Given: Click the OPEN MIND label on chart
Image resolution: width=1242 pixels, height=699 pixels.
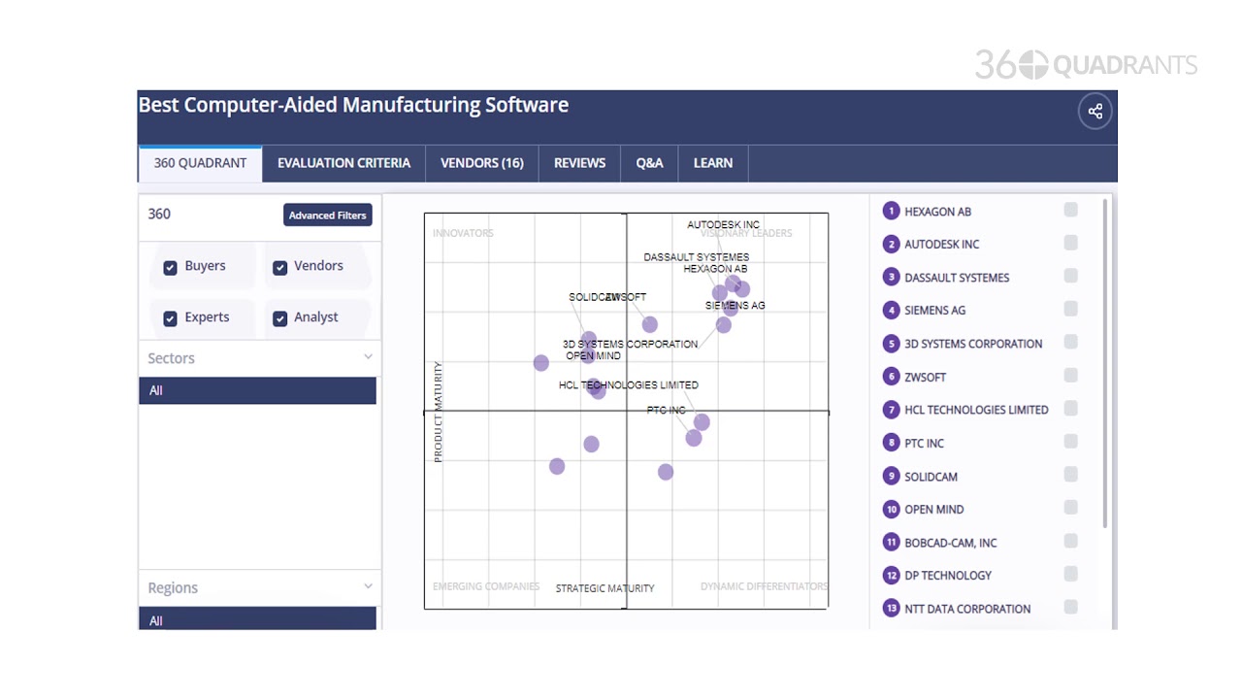Looking at the screenshot, I should [x=593, y=356].
